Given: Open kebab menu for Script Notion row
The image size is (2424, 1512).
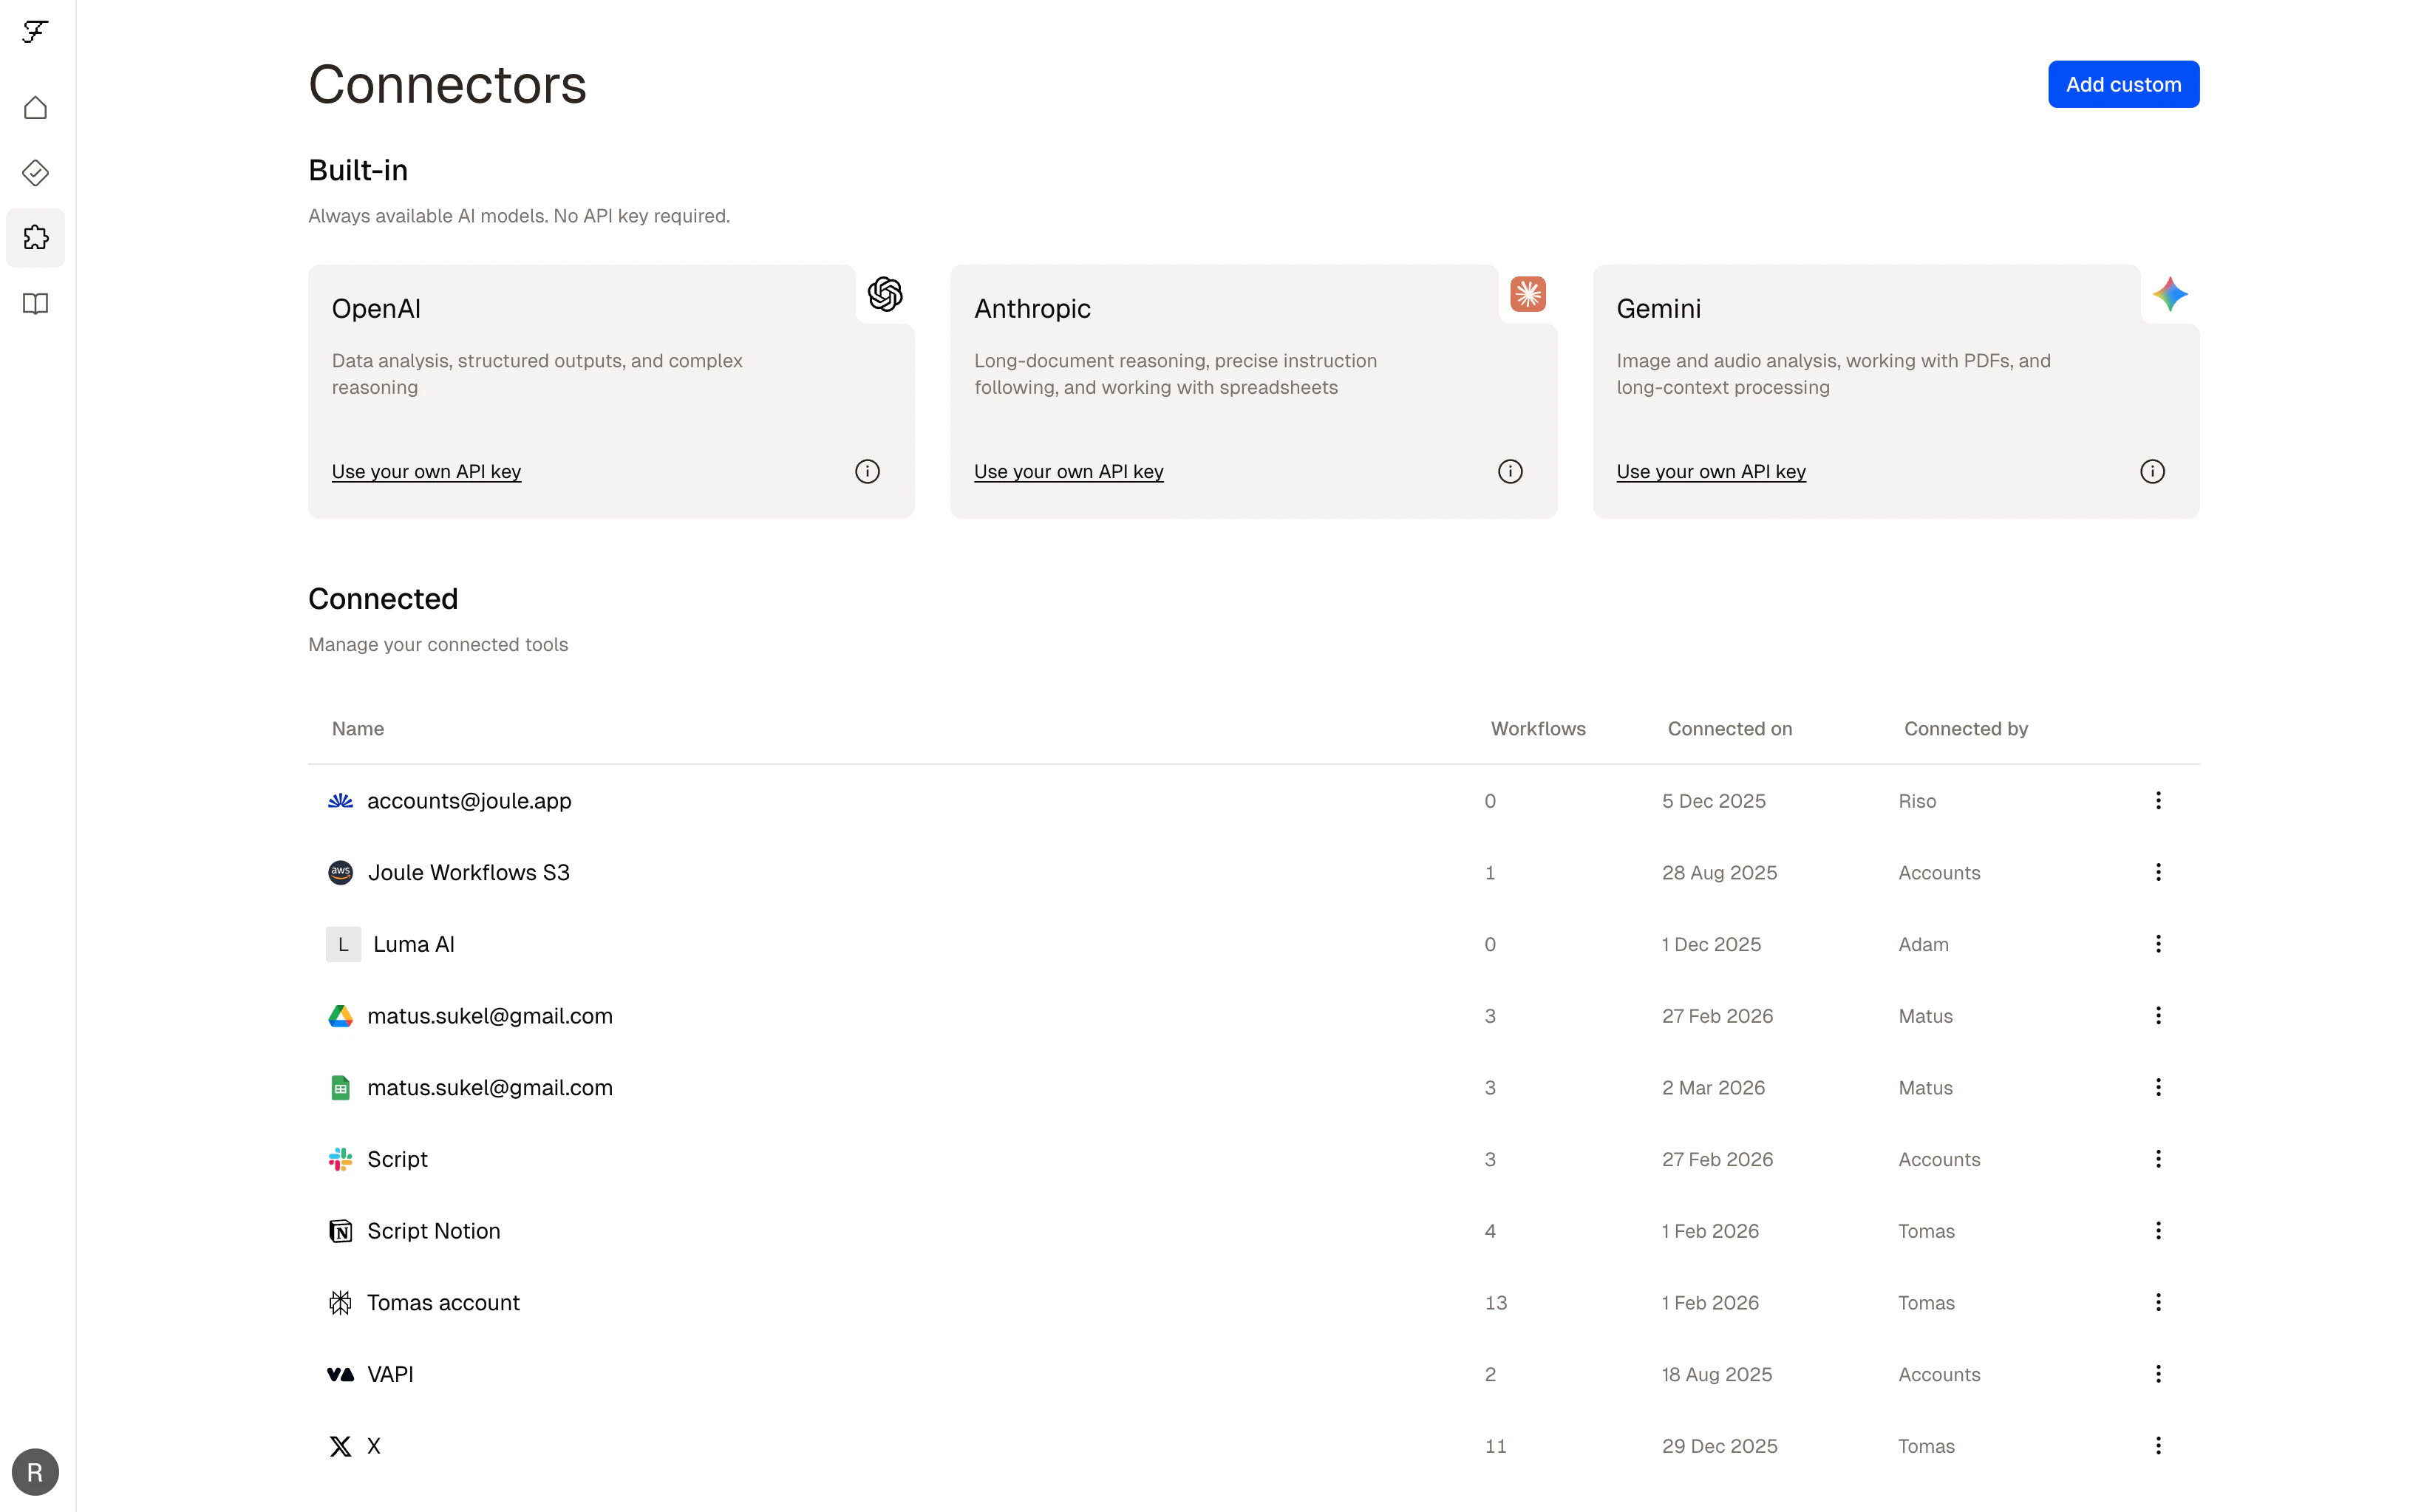Looking at the screenshot, I should [x=2158, y=1230].
